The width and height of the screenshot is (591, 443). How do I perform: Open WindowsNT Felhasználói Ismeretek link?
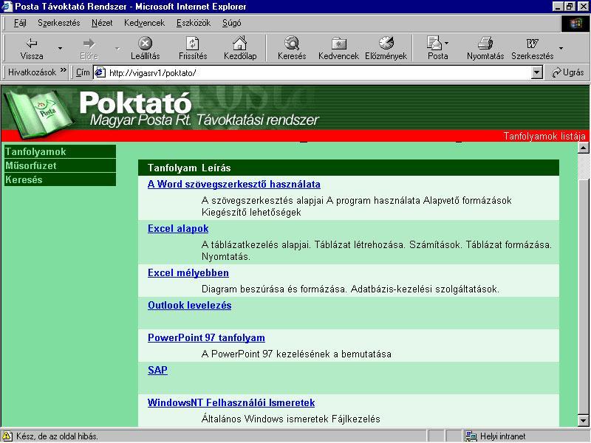[231, 402]
